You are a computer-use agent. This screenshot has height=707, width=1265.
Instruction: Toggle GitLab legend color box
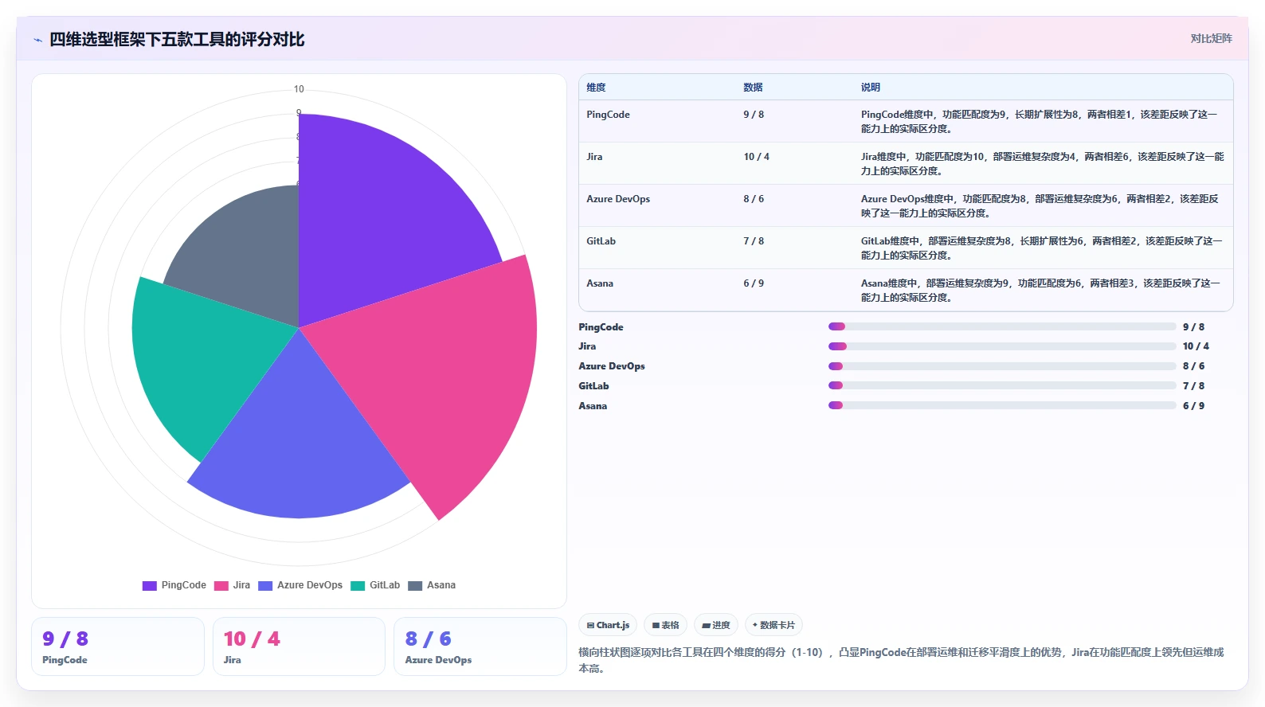[358, 585]
